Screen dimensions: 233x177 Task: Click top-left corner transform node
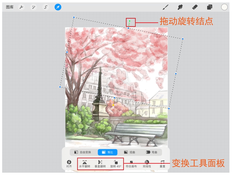pos(74,17)
